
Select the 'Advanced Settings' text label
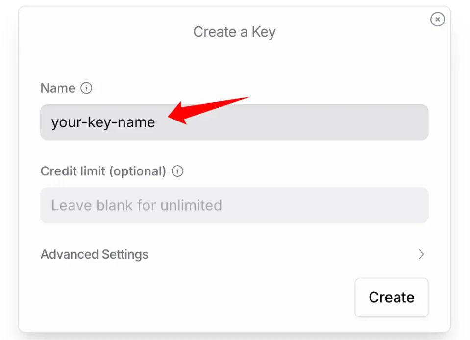(95, 254)
